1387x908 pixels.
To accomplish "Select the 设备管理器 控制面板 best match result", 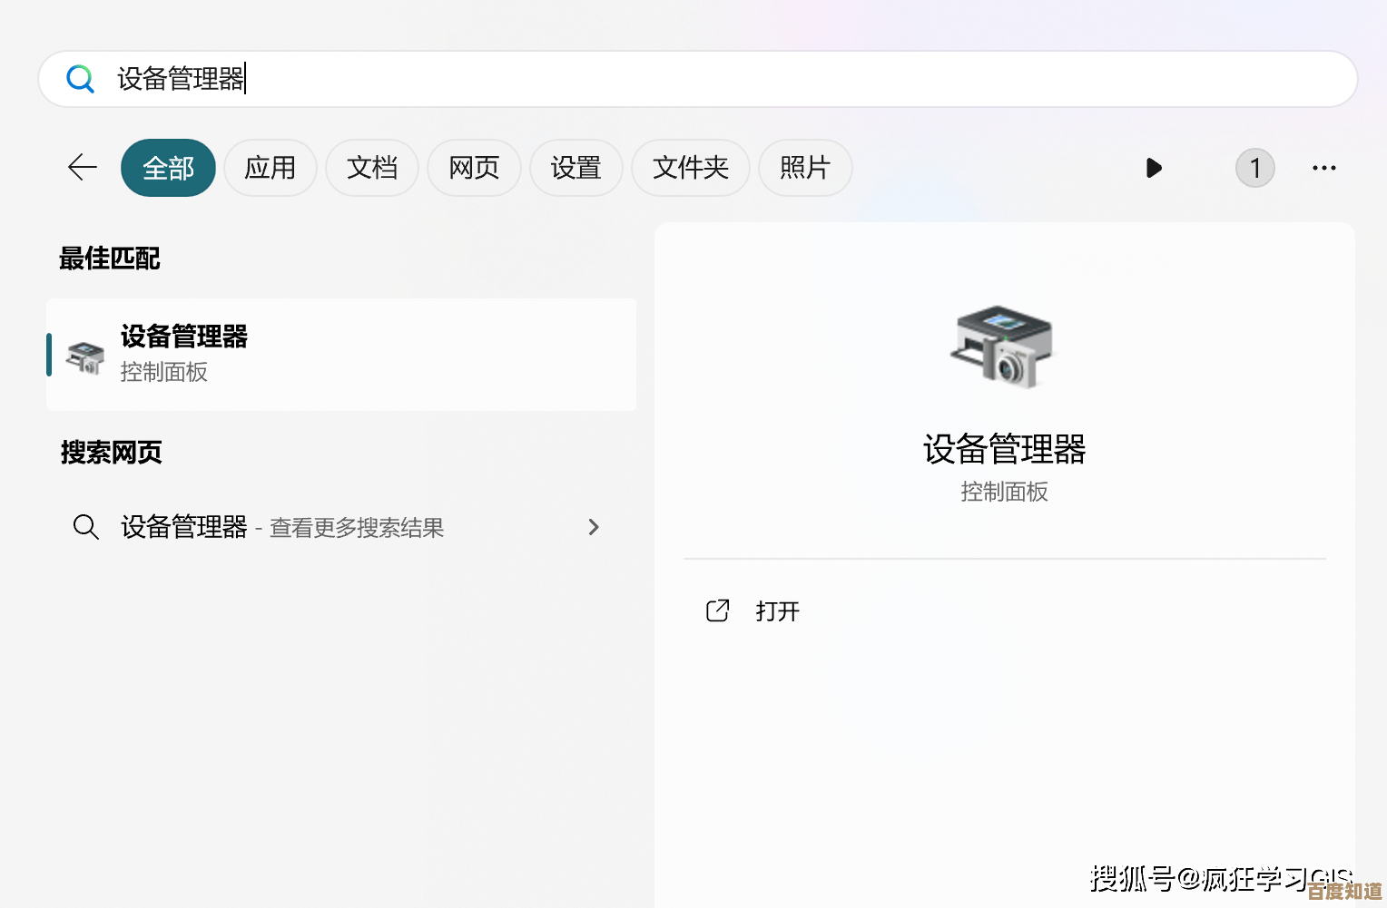I will [341, 354].
